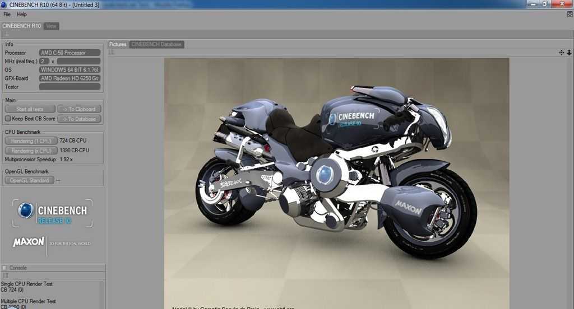Open the File menu
Screen dimensions: 574x309
coord(7,14)
